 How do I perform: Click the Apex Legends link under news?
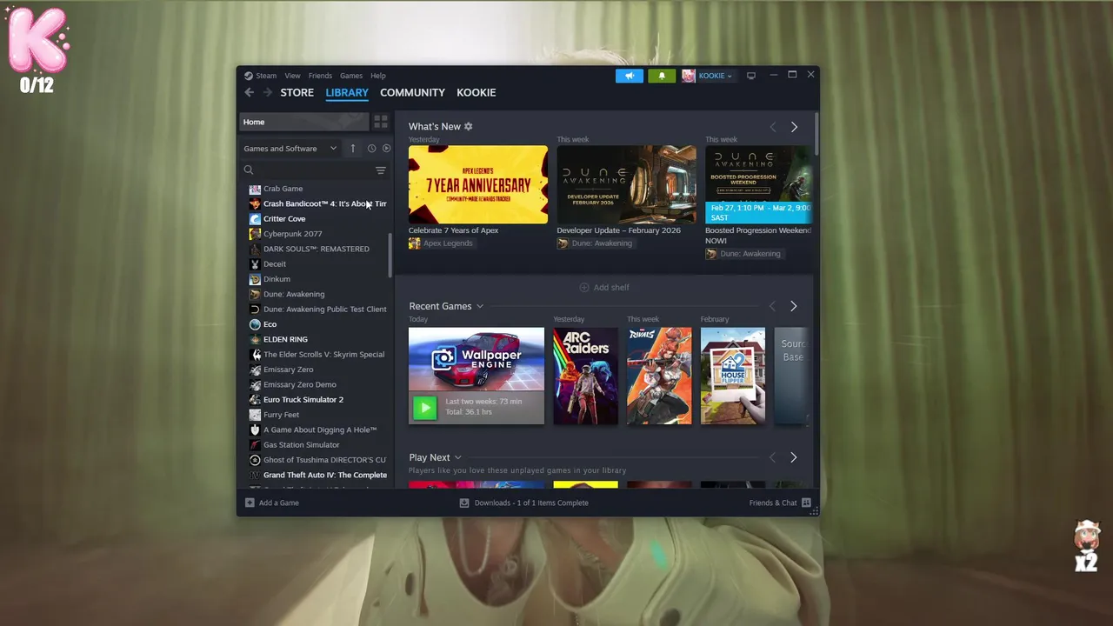click(448, 243)
